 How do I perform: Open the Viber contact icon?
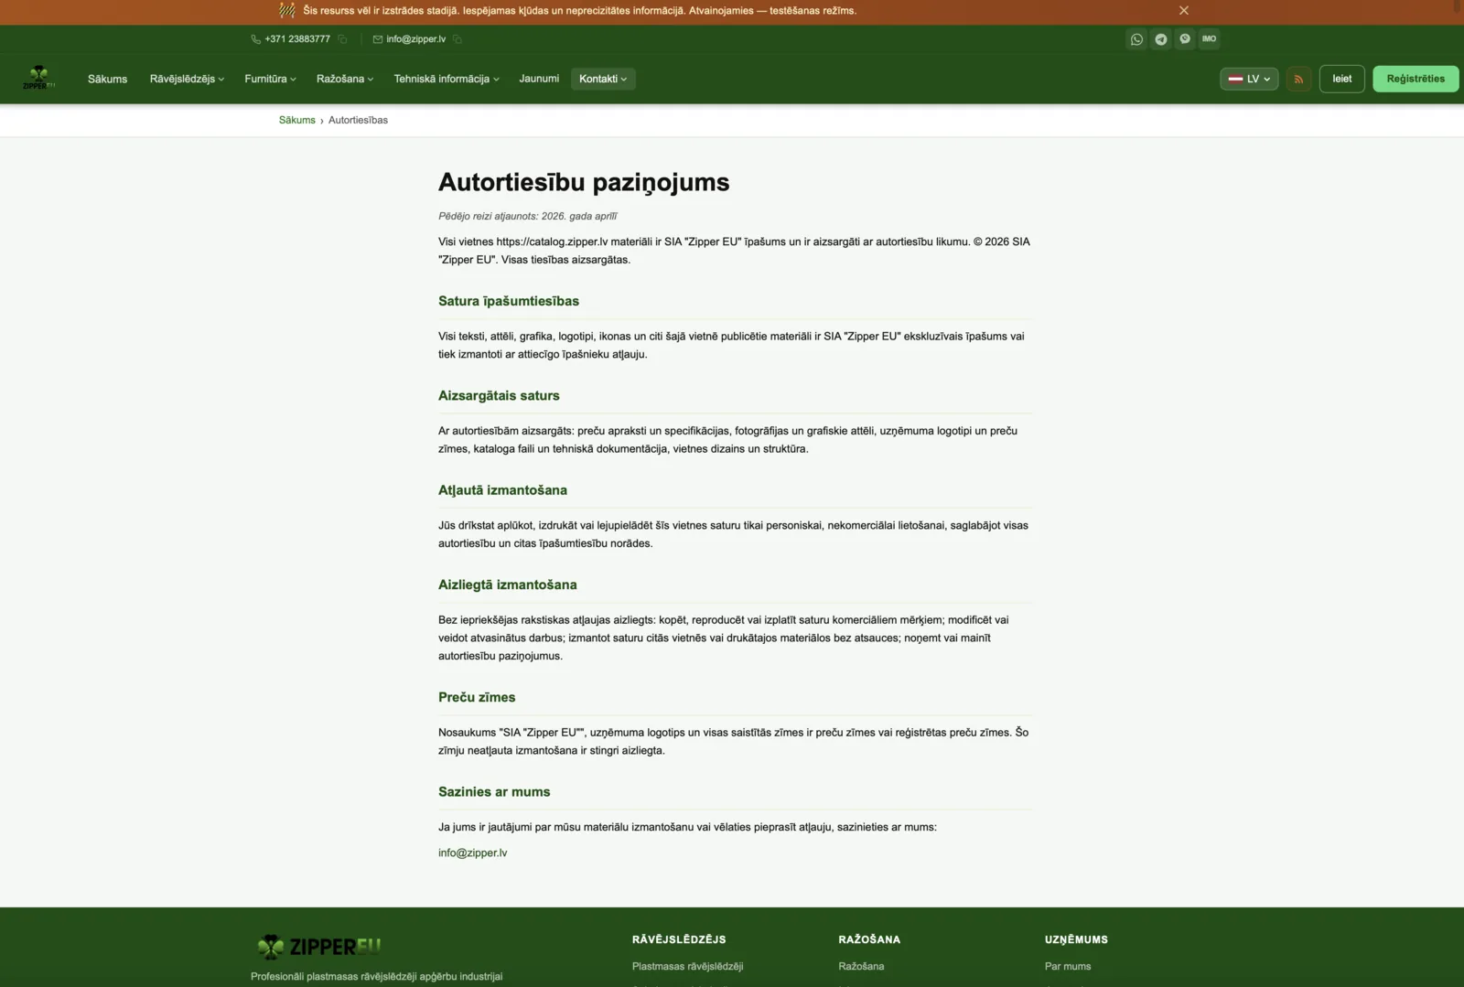(x=1185, y=39)
